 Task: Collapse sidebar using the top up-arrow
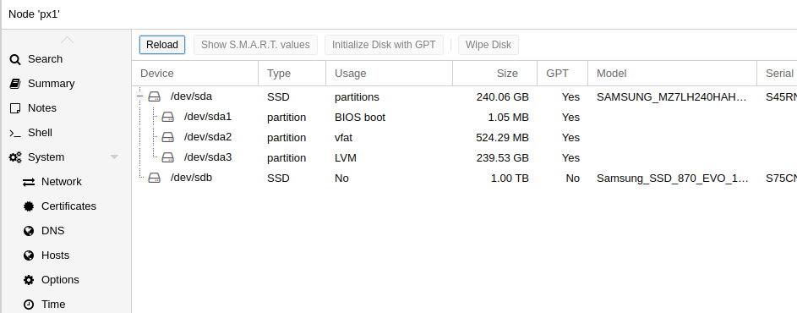[x=67, y=40]
